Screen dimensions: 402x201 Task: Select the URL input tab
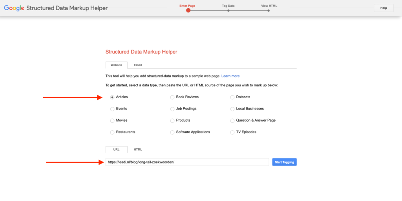point(116,149)
